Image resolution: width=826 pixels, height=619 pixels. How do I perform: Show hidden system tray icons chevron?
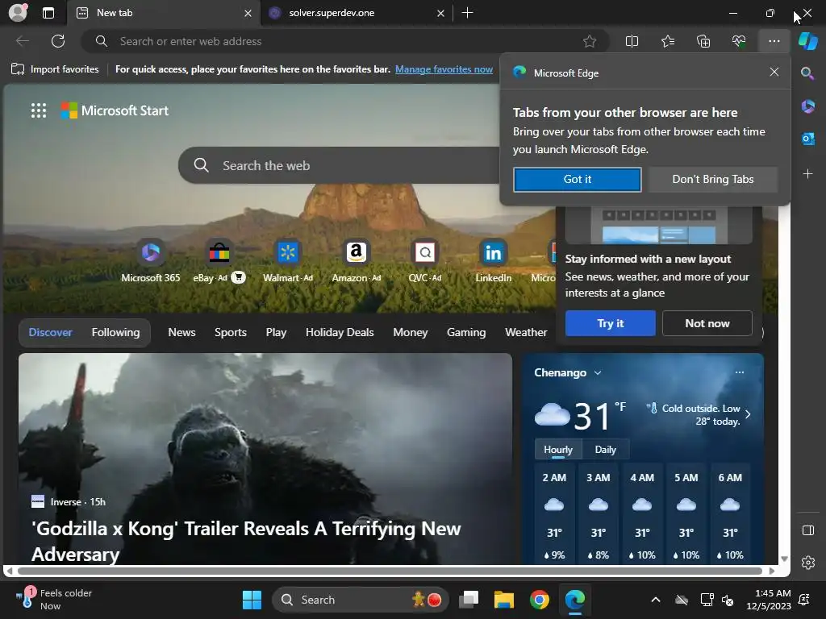click(655, 600)
